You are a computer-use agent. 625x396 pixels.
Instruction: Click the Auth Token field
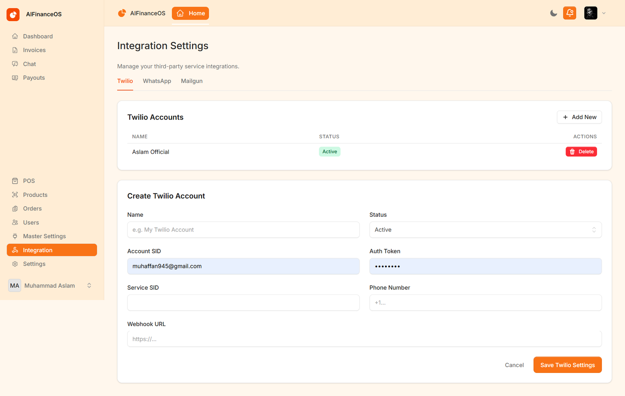click(x=486, y=266)
